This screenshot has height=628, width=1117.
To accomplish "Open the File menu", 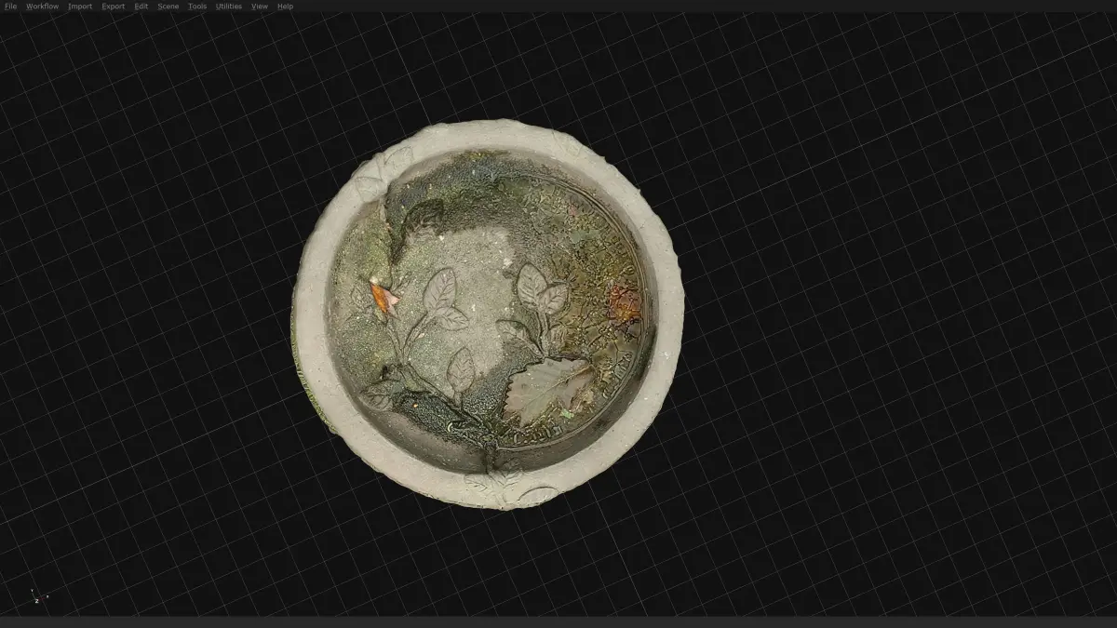I will tap(10, 6).
